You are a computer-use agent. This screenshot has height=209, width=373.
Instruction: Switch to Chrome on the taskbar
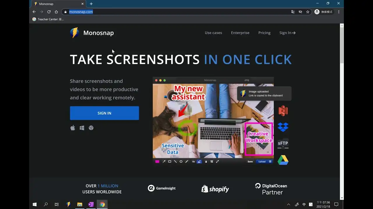[x=102, y=204]
